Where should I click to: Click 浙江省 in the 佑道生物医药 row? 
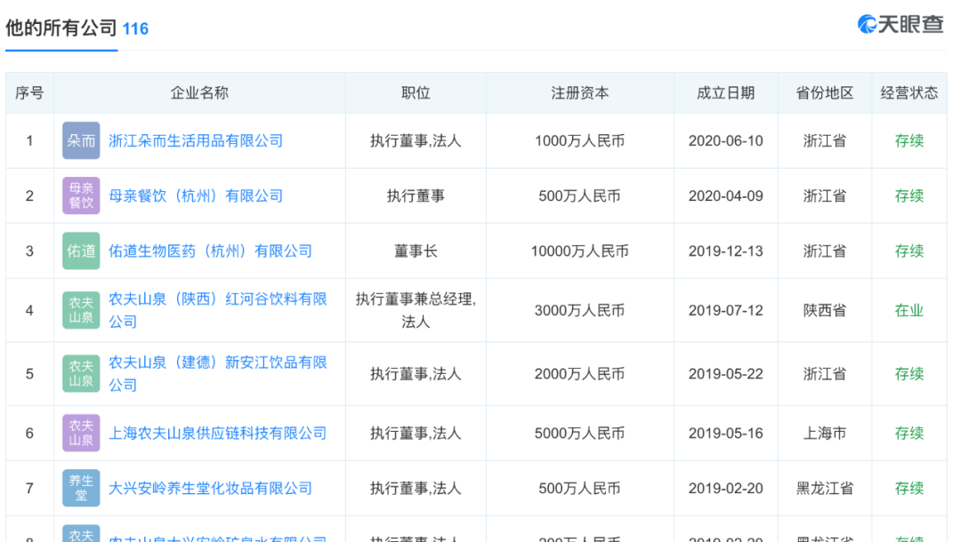(824, 251)
